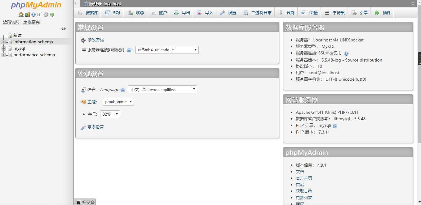Open the 官方主页 link
This screenshot has width=421, height=205.
tap(304, 178)
